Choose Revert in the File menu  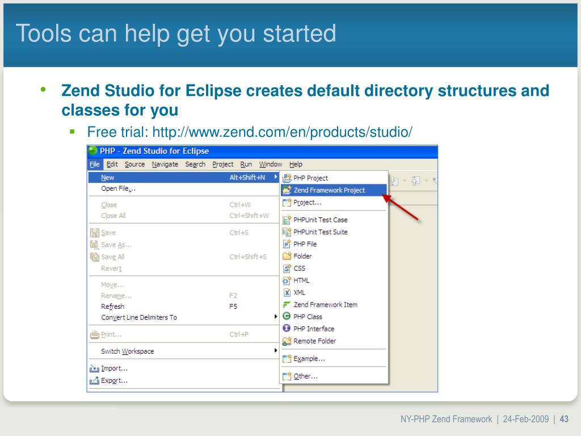[x=184, y=269]
